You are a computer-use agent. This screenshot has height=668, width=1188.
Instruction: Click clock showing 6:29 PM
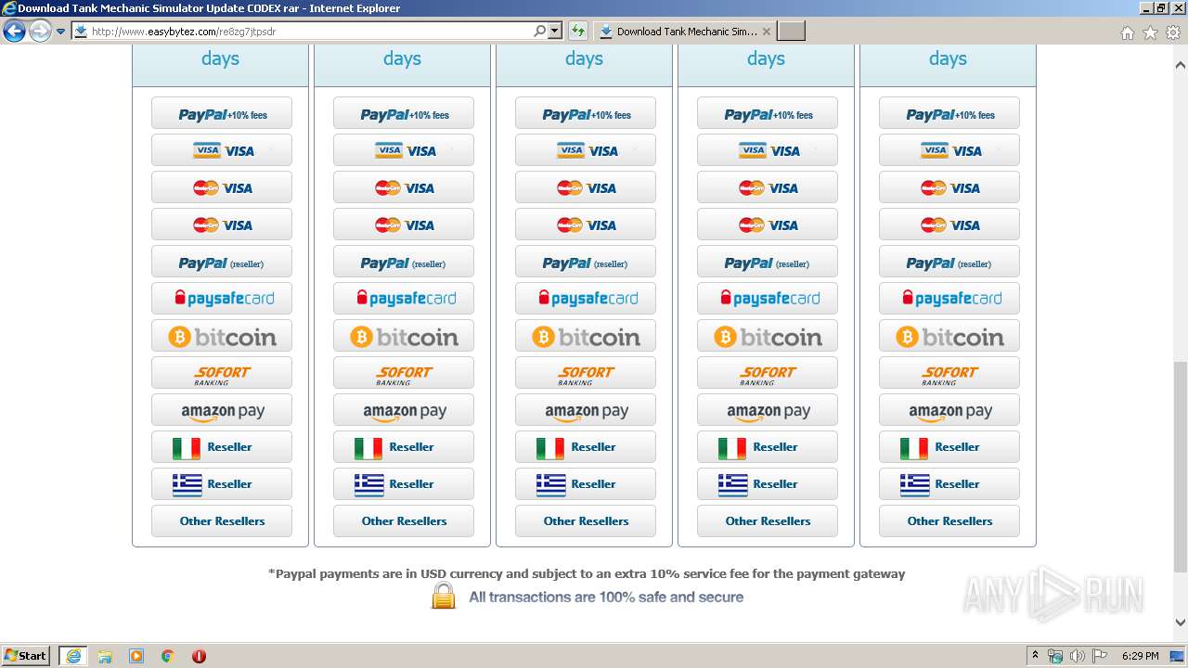pos(1140,656)
